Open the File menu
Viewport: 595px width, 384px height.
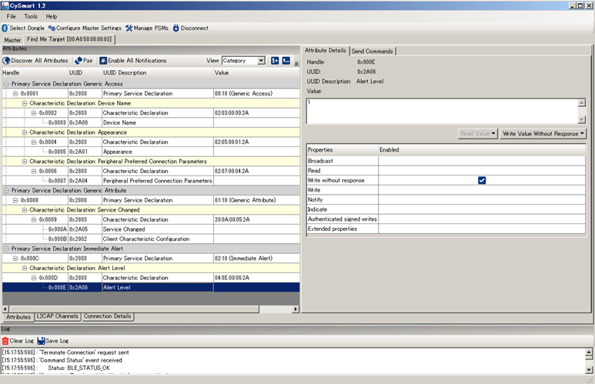(x=11, y=16)
